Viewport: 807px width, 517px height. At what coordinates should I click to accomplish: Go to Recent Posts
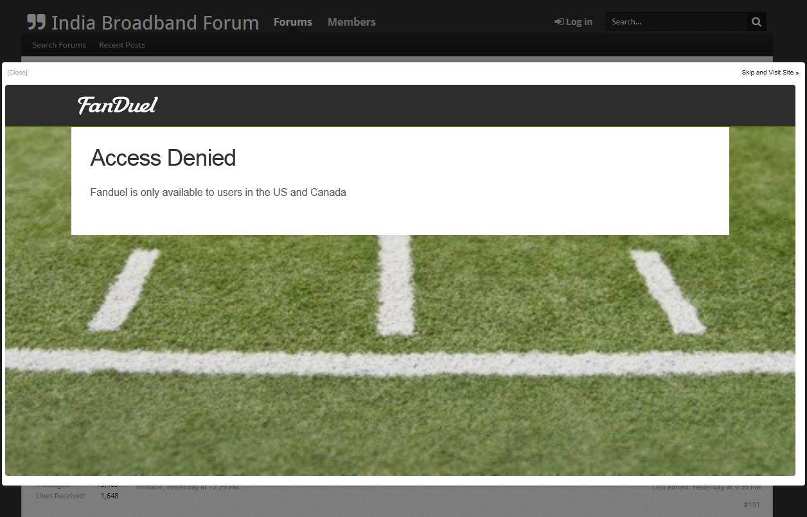pyautogui.click(x=121, y=45)
